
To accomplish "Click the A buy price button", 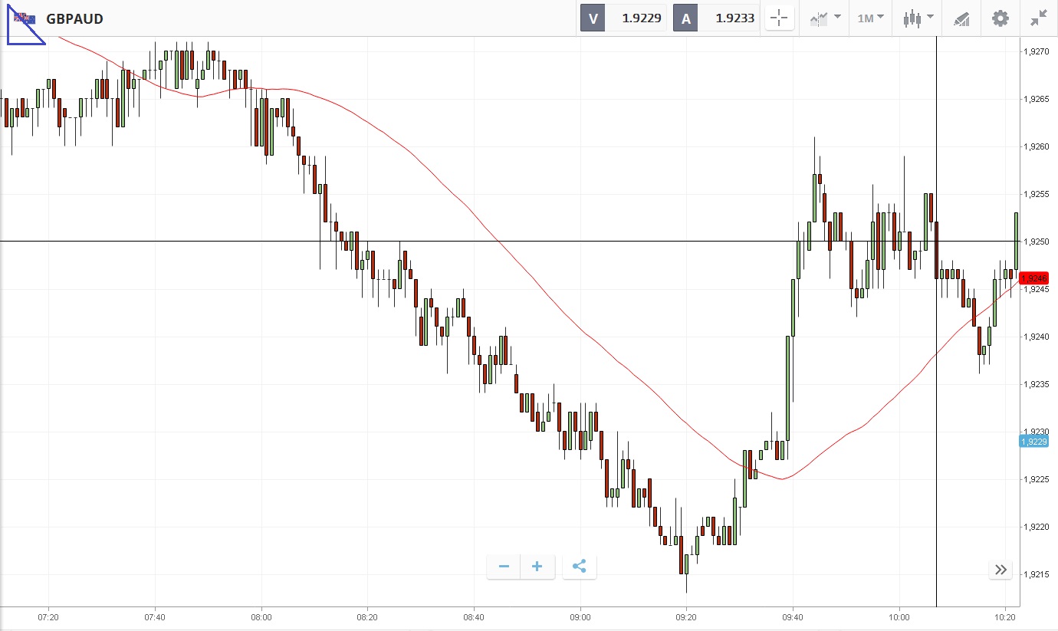I will click(x=716, y=18).
